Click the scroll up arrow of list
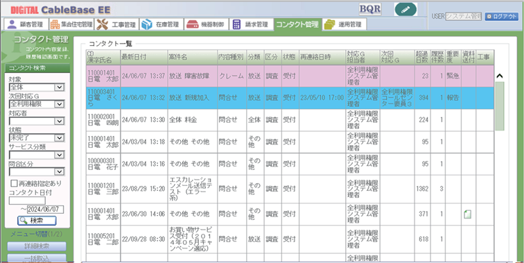Image resolution: width=524 pixels, height=263 pixels. (x=500, y=76)
